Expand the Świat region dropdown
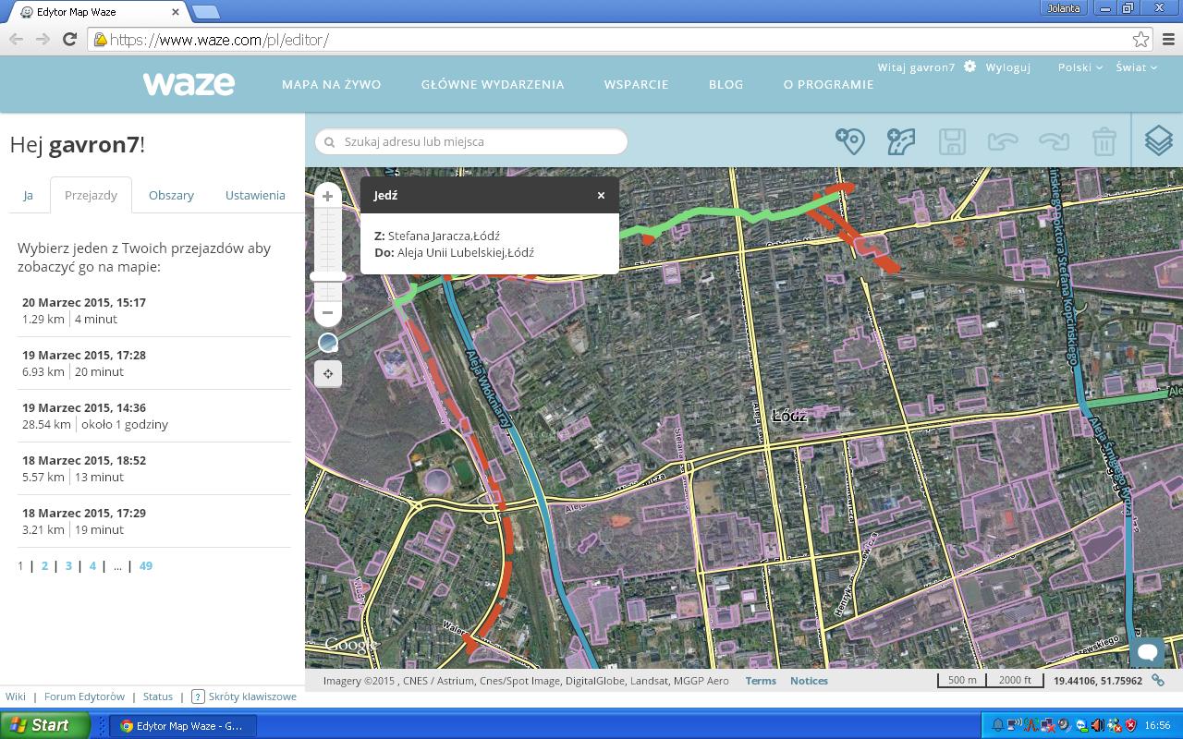The height and width of the screenshot is (739, 1183). (x=1136, y=67)
